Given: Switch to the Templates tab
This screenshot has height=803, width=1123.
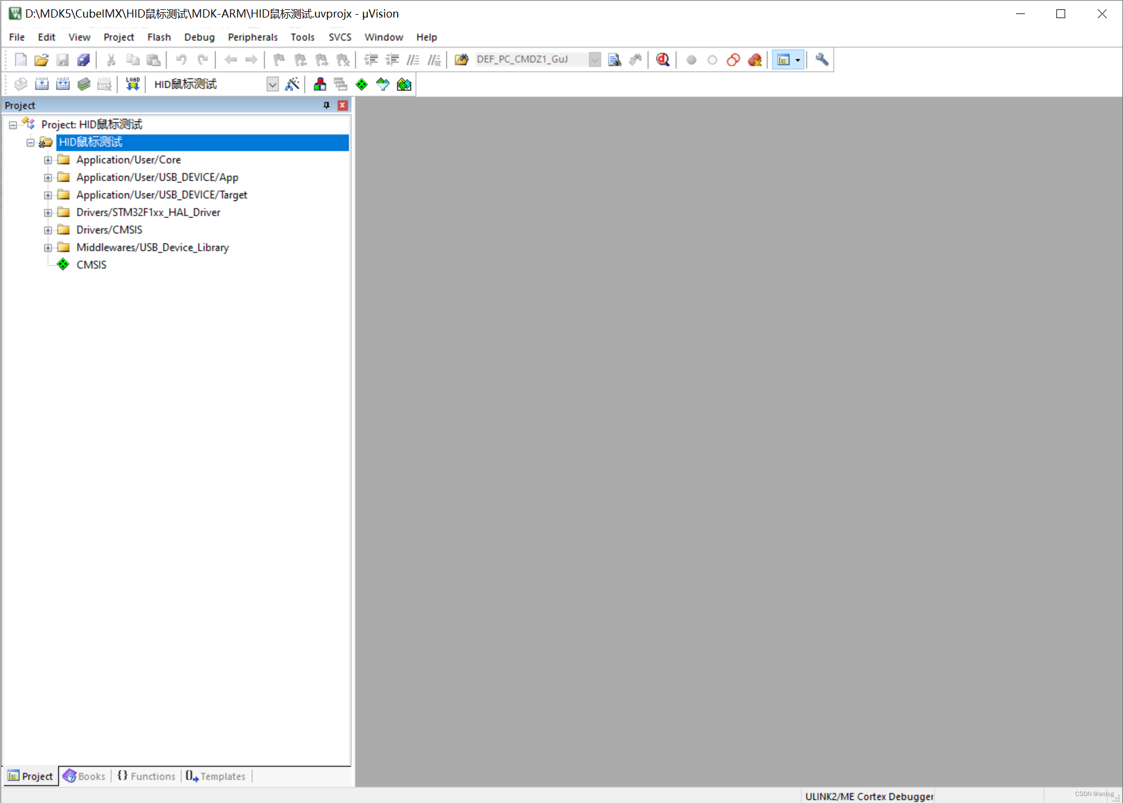Looking at the screenshot, I should click(x=216, y=776).
